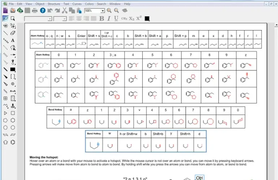
Task: Toggle Bold text formatting
Action: [x=101, y=18]
